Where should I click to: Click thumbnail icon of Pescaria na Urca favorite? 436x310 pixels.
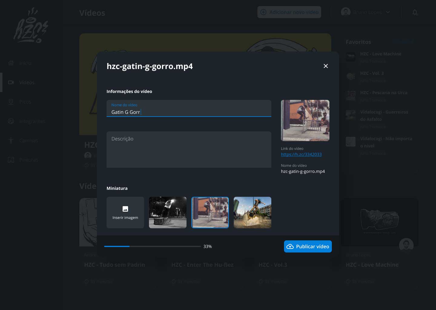coord(351,96)
